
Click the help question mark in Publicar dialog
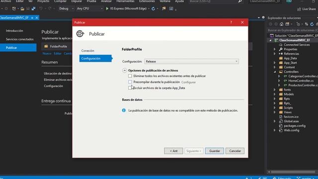tap(231, 22)
